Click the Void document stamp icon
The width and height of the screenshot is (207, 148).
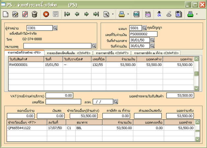point(25,14)
